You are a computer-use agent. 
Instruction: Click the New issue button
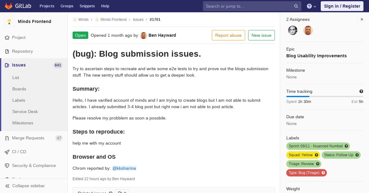tap(261, 35)
